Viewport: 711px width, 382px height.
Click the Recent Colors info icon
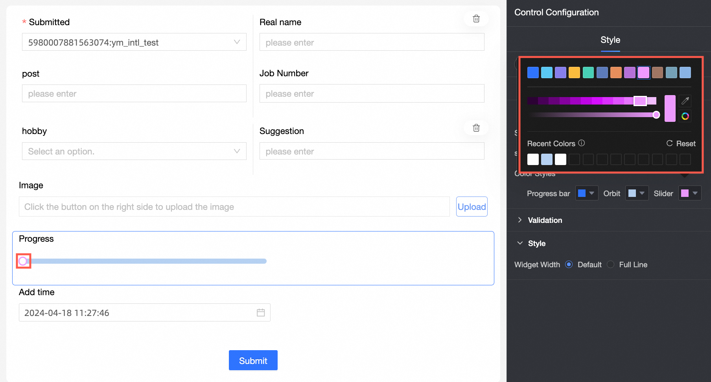click(x=582, y=143)
